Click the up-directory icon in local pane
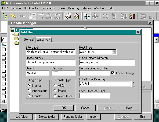This screenshot has height=122, width=159. pyautogui.click(x=4, y=45)
